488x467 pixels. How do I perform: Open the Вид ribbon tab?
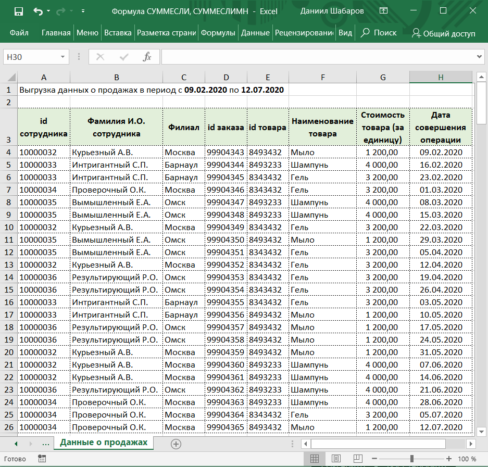coord(345,33)
